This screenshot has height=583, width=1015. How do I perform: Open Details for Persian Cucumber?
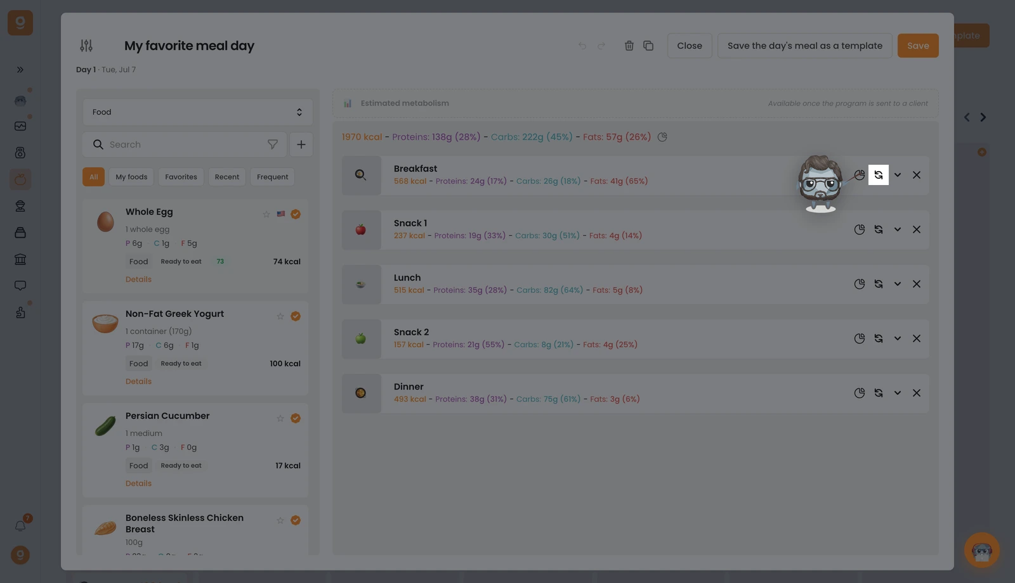[138, 484]
